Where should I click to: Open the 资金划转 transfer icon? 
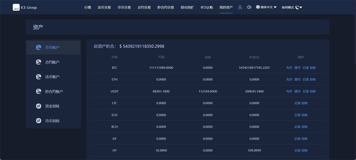[x=39, y=106]
